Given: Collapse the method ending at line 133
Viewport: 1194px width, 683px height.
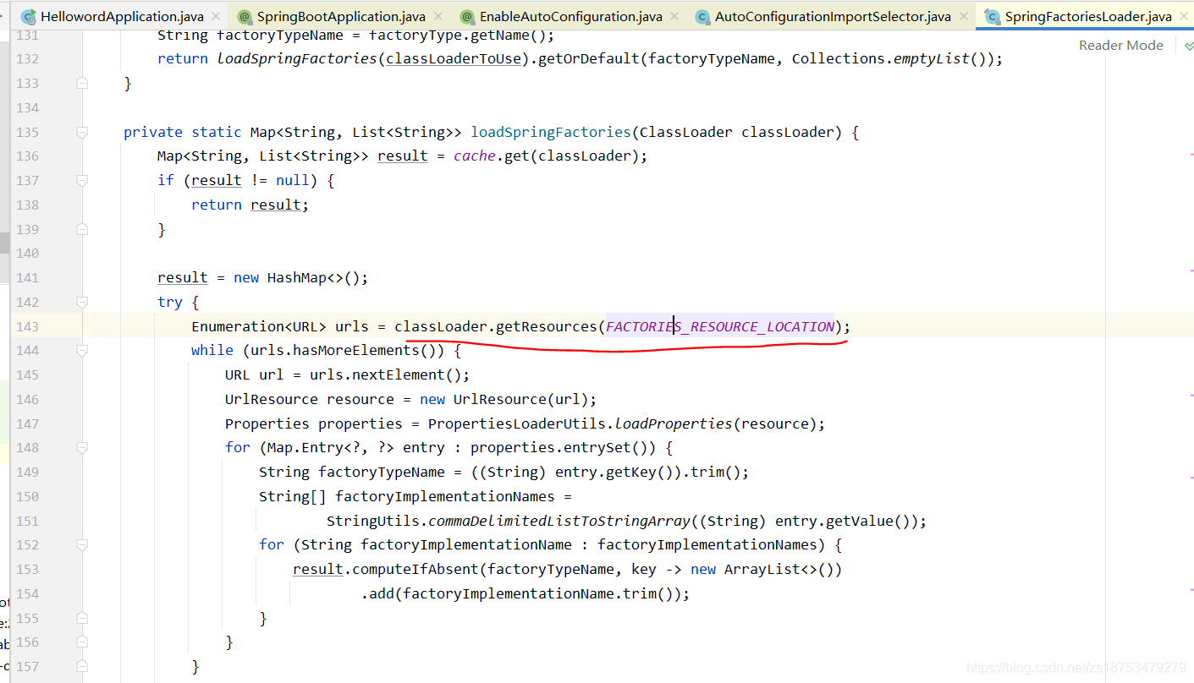Looking at the screenshot, I should coord(82,83).
